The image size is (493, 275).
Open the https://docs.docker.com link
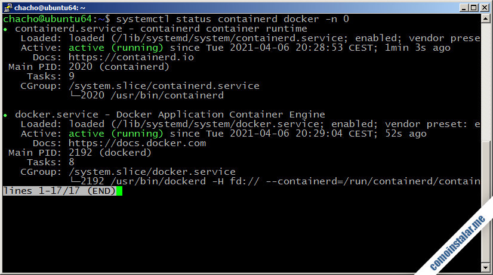(x=137, y=143)
